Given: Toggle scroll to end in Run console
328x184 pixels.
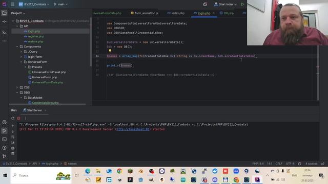Looking at the screenshot, I should coord(13,143).
